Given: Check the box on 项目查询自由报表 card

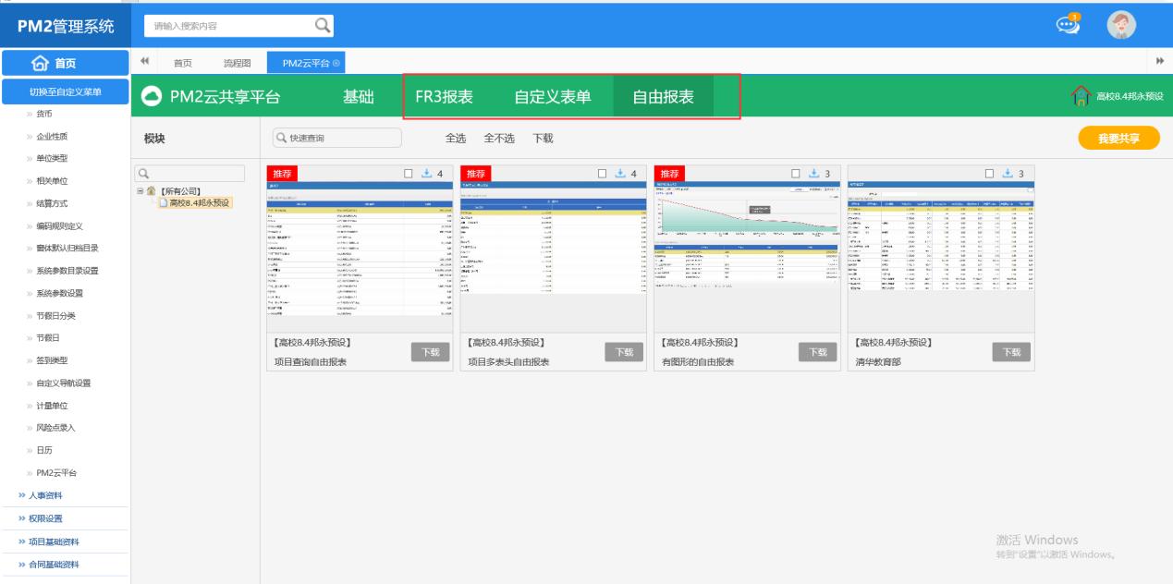Looking at the screenshot, I should tap(409, 173).
